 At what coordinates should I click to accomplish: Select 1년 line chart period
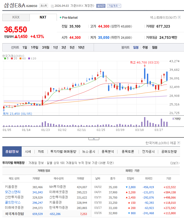click(55, 47)
